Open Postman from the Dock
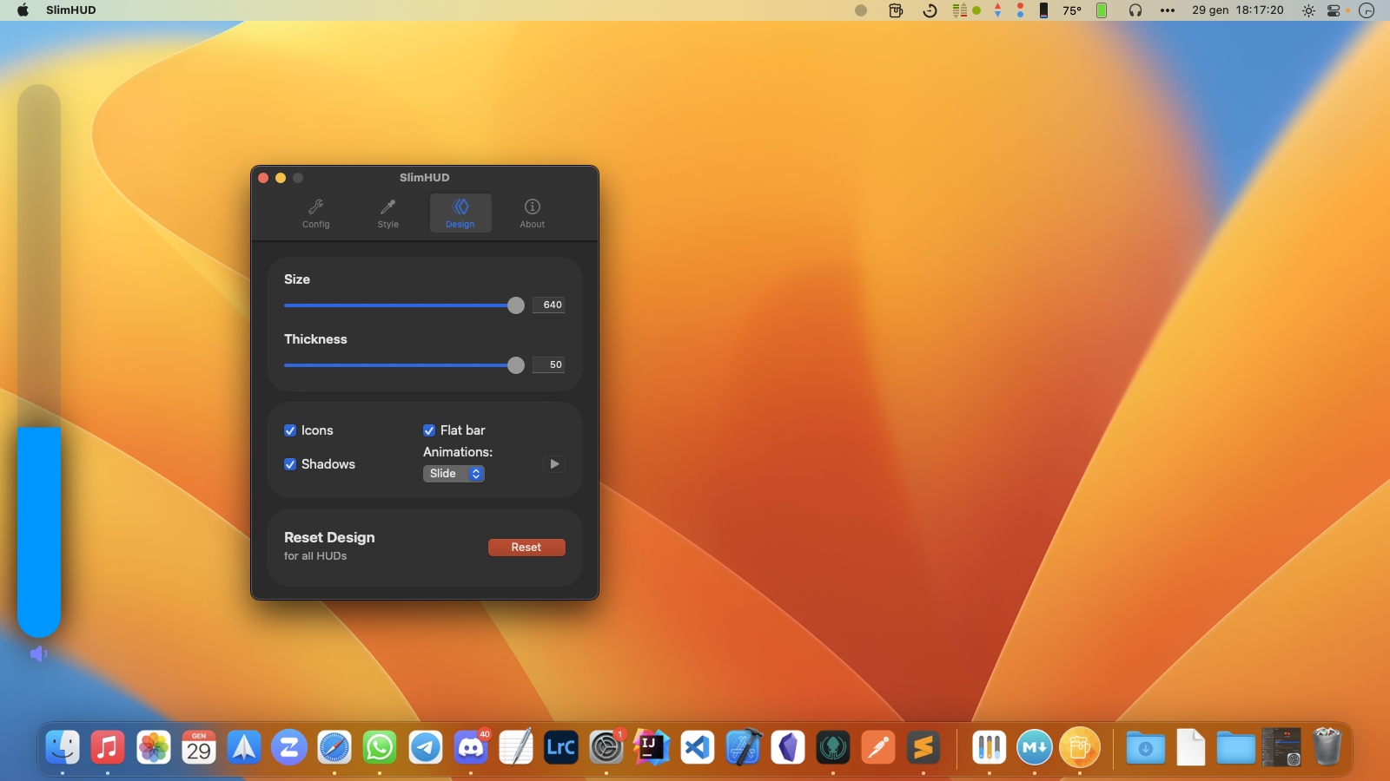This screenshot has height=781, width=1390. (x=878, y=747)
